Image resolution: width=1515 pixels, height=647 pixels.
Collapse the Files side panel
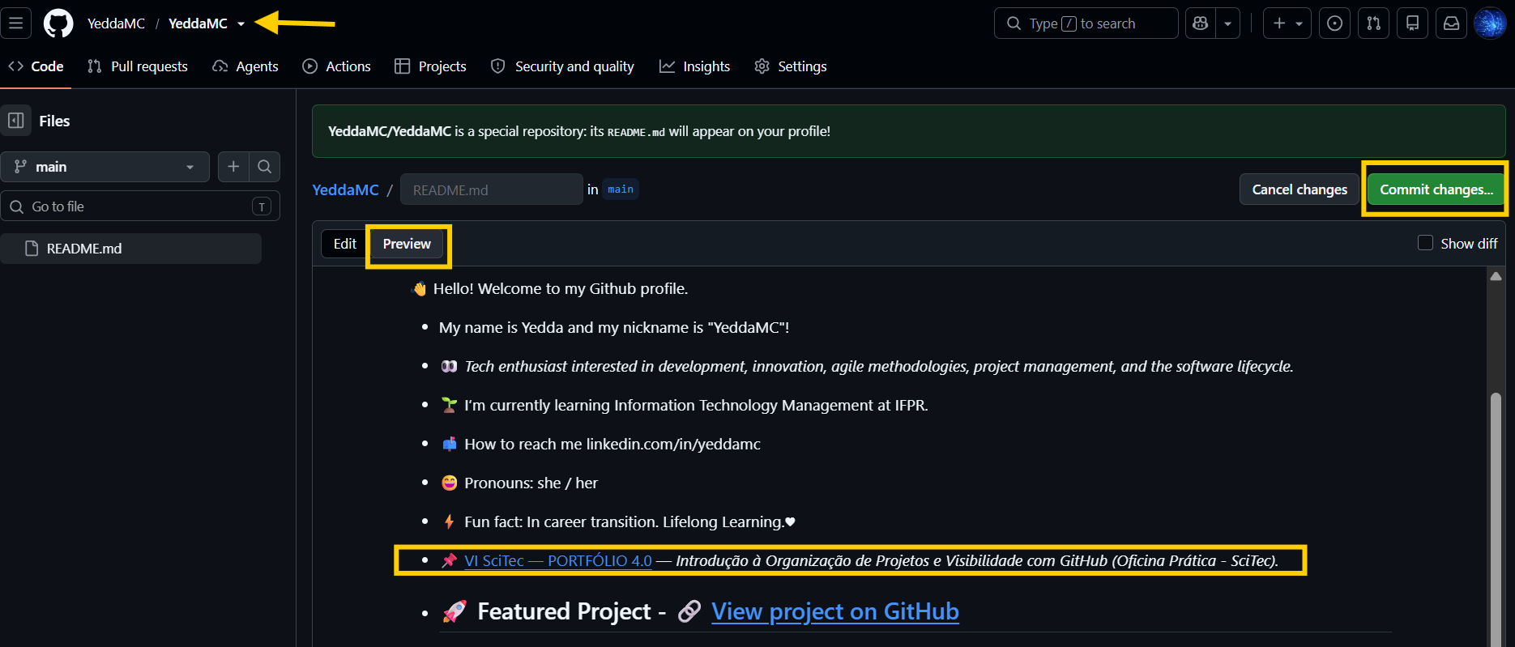pos(16,121)
